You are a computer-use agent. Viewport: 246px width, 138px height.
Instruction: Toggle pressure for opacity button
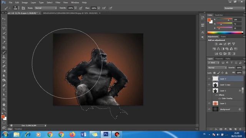[81, 8]
